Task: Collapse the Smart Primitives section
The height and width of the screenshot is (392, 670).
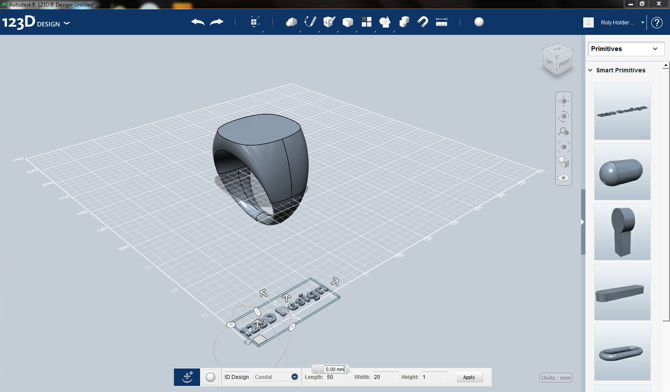Action: pos(591,70)
